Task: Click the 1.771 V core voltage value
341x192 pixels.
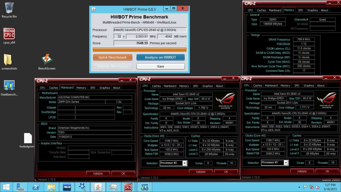Action: pos(304,107)
